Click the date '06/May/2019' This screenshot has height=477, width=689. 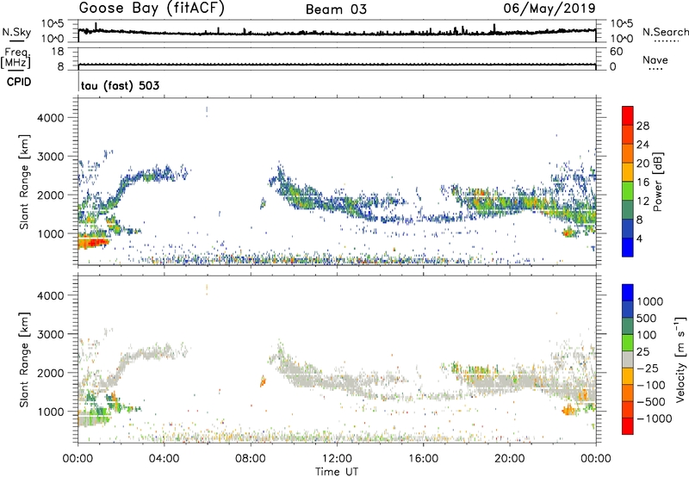(549, 9)
